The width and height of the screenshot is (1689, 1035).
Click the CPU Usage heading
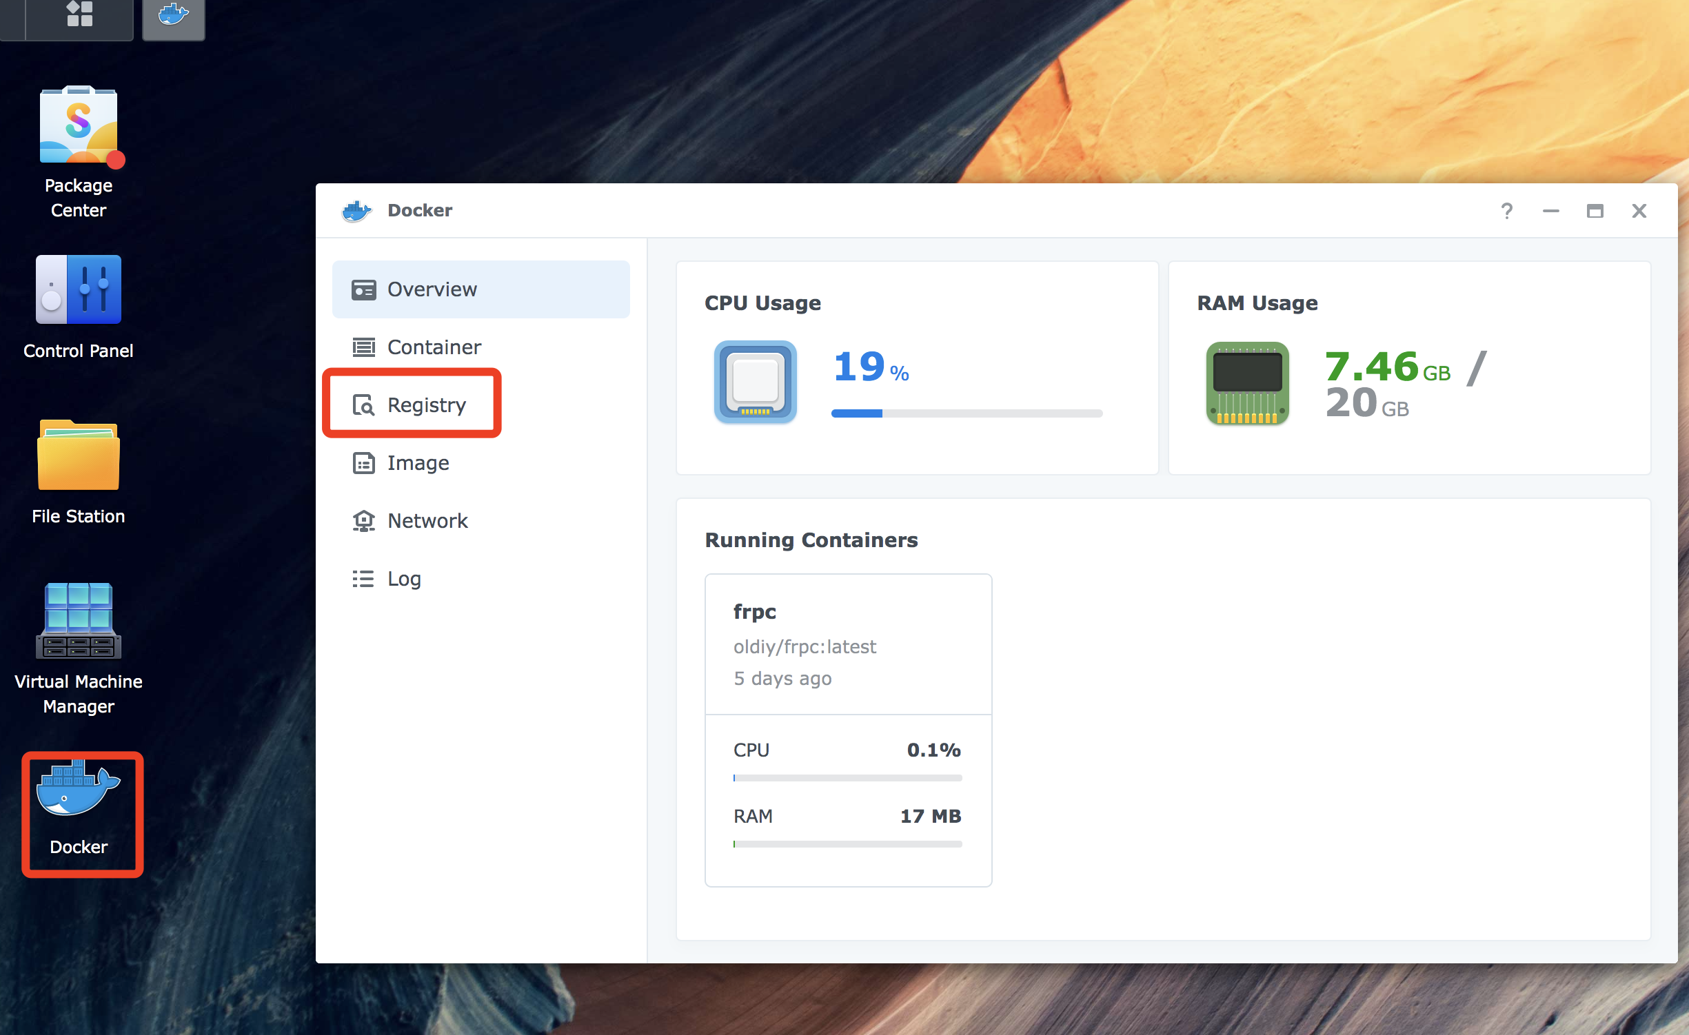pyautogui.click(x=762, y=303)
